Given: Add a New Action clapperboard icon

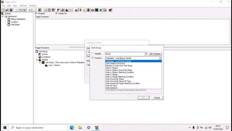Looking at the screenshot, I should [67, 10].
